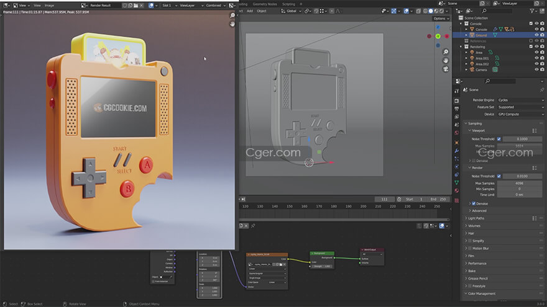Click the Light Paths presets icon
547x307 pixels.
[535, 218]
